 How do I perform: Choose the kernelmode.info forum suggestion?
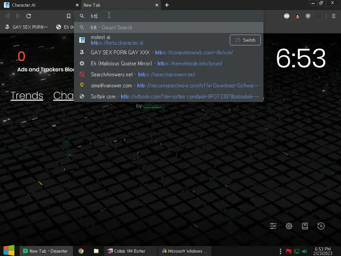169,63
